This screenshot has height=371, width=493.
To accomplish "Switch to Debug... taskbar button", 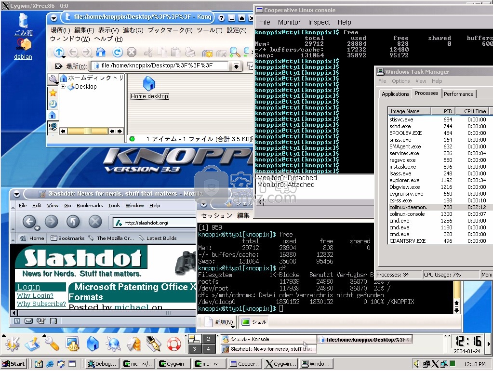I will [102, 364].
